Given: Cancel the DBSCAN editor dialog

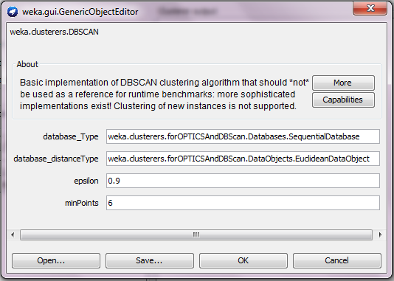Looking at the screenshot, I should coord(337,260).
